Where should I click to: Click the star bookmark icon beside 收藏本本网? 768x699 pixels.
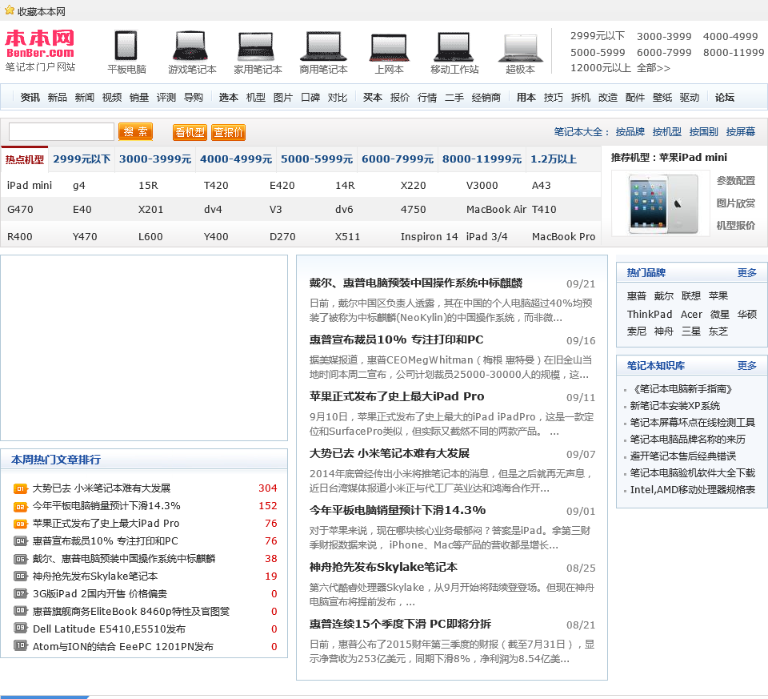pos(9,10)
